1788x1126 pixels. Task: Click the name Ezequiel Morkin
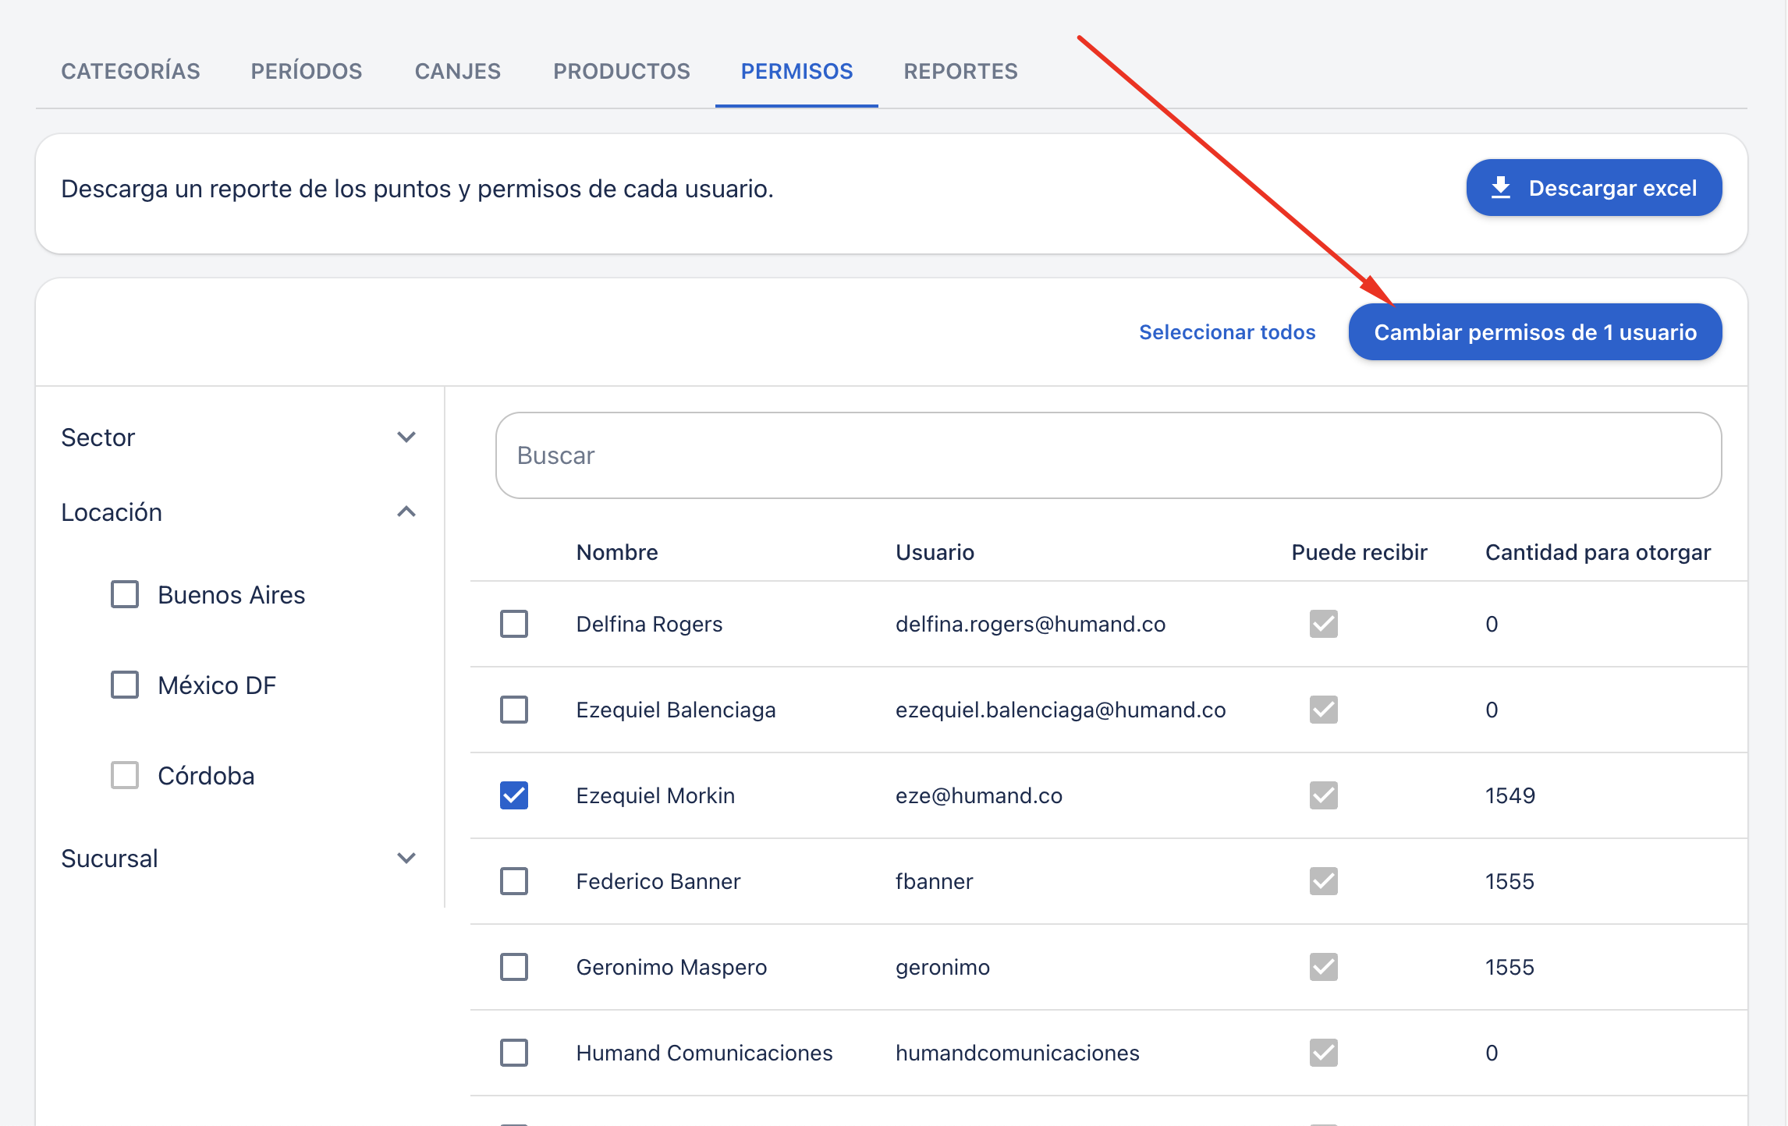tap(655, 795)
